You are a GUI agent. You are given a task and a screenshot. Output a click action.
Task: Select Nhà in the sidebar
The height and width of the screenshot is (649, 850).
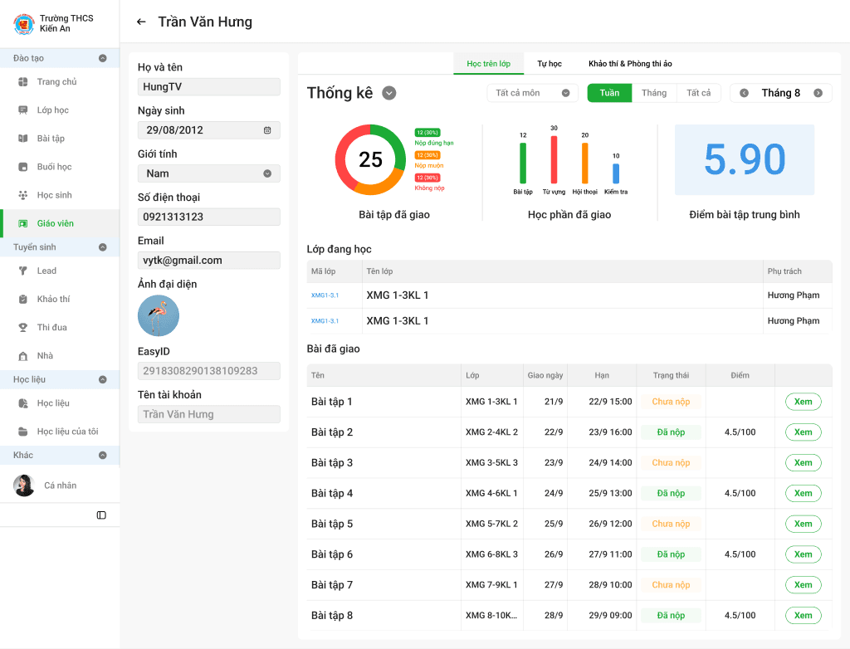(x=60, y=356)
